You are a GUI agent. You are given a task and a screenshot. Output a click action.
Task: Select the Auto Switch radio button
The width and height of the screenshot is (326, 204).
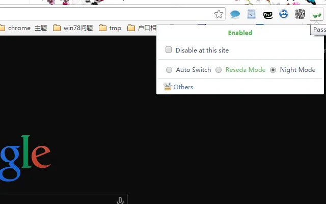pyautogui.click(x=169, y=70)
